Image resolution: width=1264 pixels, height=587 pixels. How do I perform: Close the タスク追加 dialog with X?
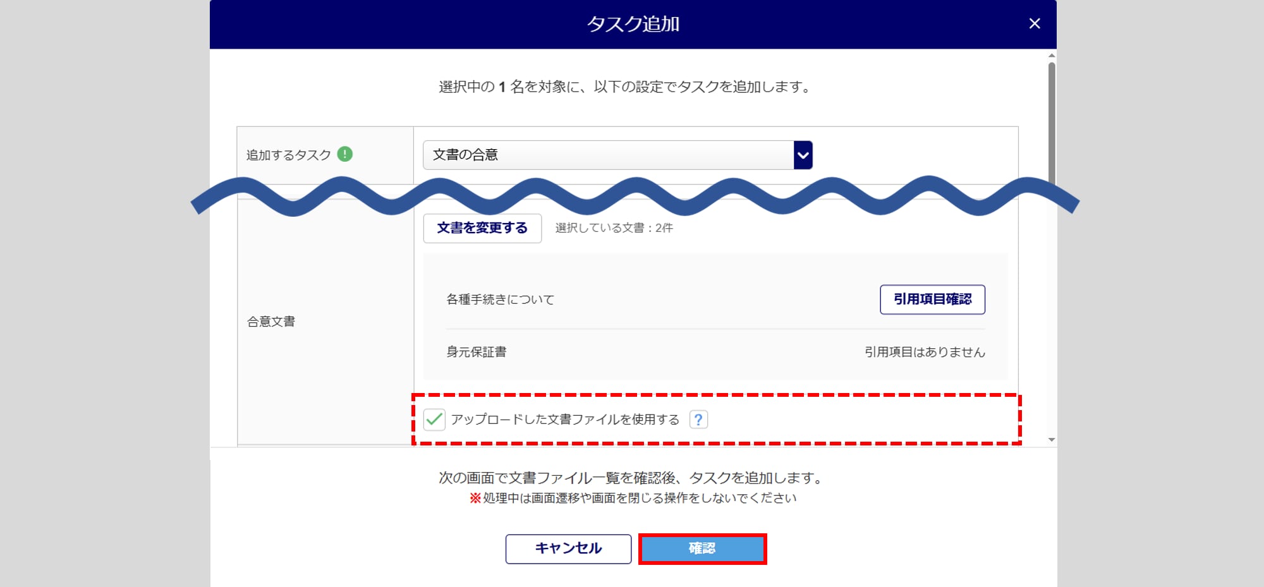pos(1035,24)
